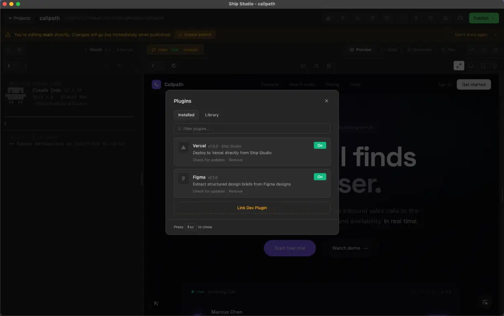
Task: Switch to the Code tab
Action: [x=389, y=50]
